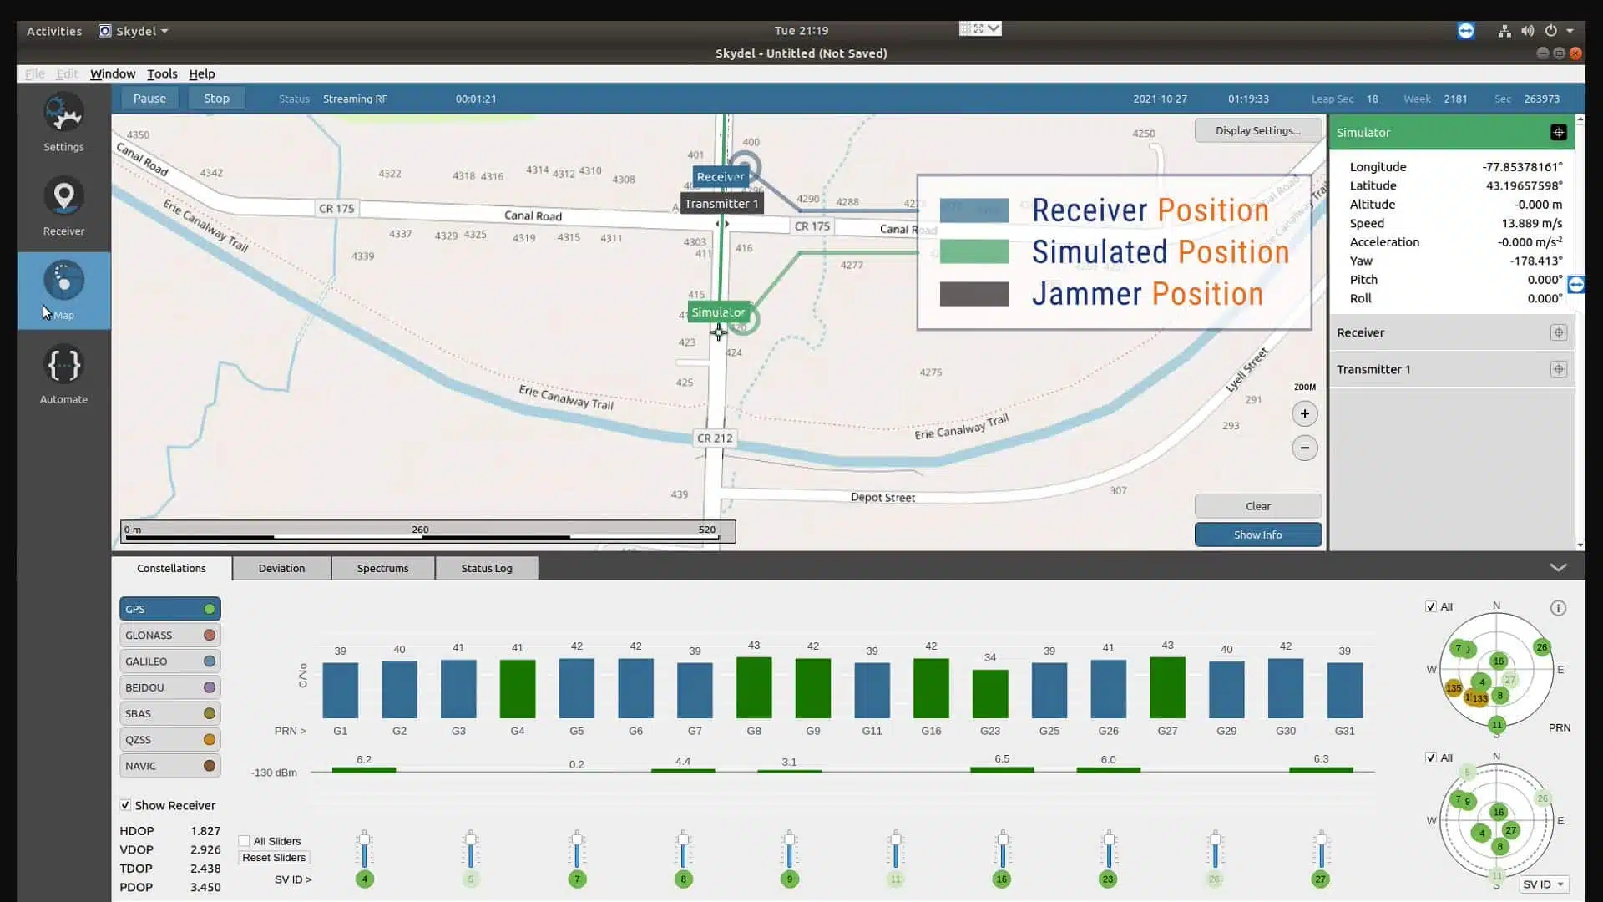Open the SV ID dropdown near the skyplot

pos(1541,884)
